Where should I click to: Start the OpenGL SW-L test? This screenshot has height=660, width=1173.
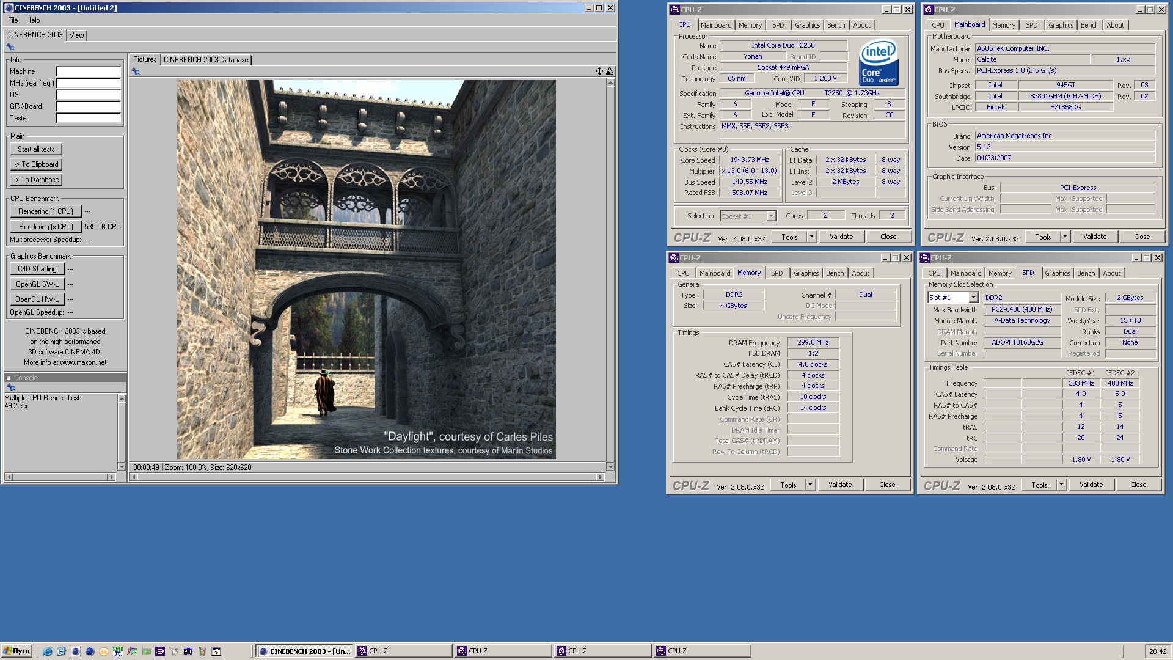(x=37, y=284)
